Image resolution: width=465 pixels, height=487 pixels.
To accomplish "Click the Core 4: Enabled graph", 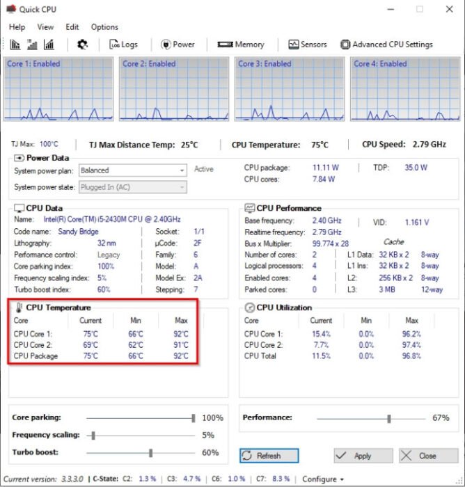I will (405, 89).
